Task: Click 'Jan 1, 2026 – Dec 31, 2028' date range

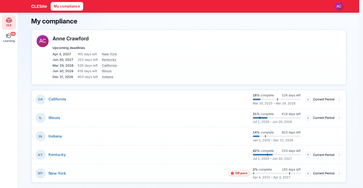Action: 273,140
